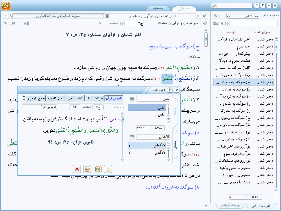Screen dimensions: 281x211
Task: Close the اختر شناسان و نوآوران مسلمان tab
Action: (107, 16)
